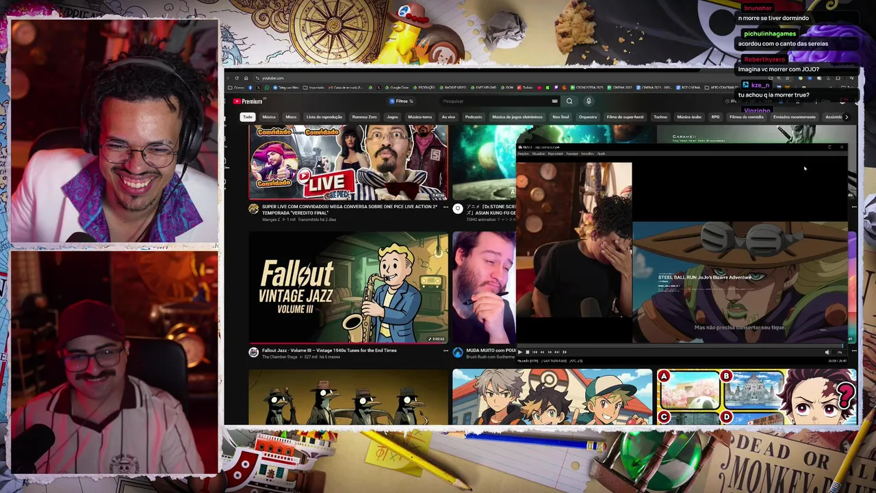The height and width of the screenshot is (493, 876).
Task: Select the Ao vivo chip
Action: 448,117
